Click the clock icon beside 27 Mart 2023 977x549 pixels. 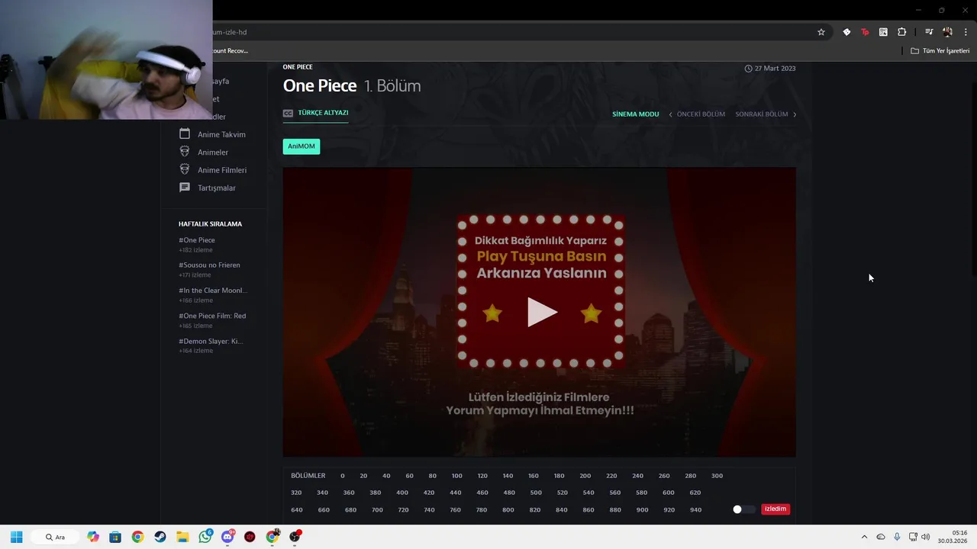(x=748, y=69)
